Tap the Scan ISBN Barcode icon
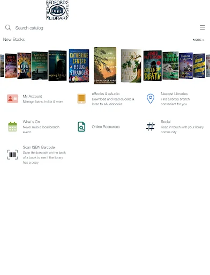This screenshot has width=210, height=275. pyautogui.click(x=12, y=155)
